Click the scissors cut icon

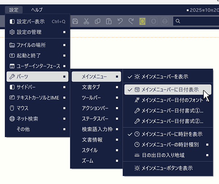point(87,21)
